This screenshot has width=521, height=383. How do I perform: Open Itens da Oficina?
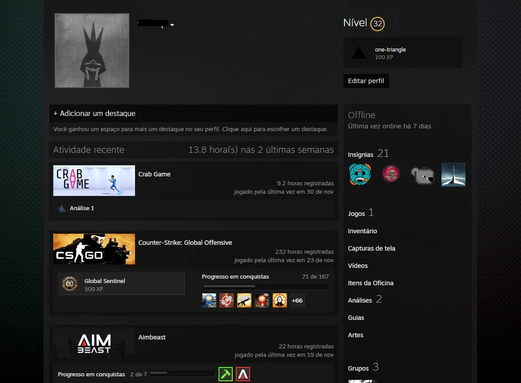tap(371, 283)
